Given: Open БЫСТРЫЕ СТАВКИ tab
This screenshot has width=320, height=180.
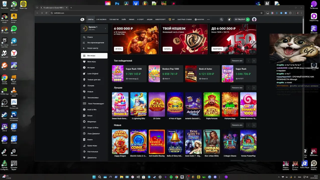Looking at the screenshot, I should 184,19.
